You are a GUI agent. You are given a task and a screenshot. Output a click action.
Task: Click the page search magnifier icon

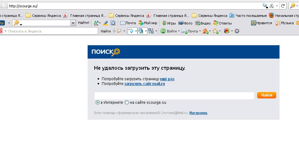tap(113, 23)
